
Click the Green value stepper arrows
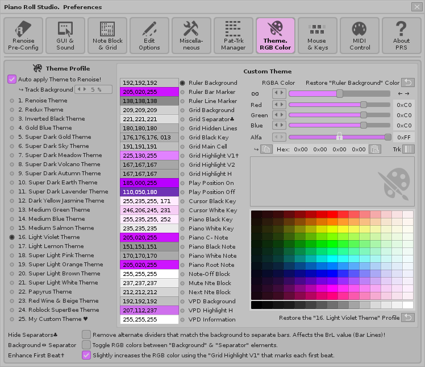point(279,115)
